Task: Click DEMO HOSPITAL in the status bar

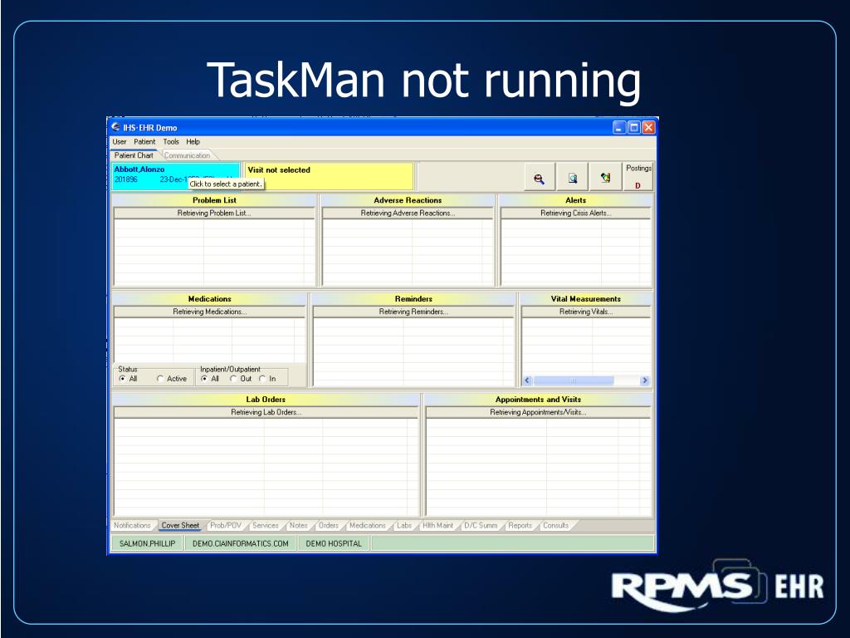Action: click(334, 543)
